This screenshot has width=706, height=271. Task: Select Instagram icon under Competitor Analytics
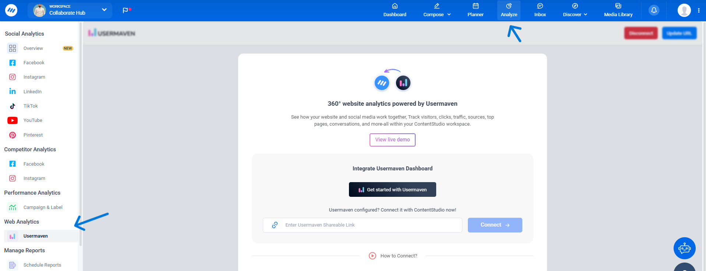click(x=13, y=178)
